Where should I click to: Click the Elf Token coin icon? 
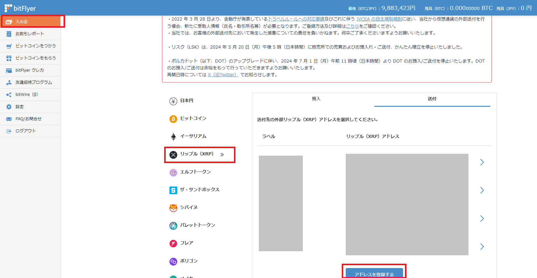click(173, 172)
